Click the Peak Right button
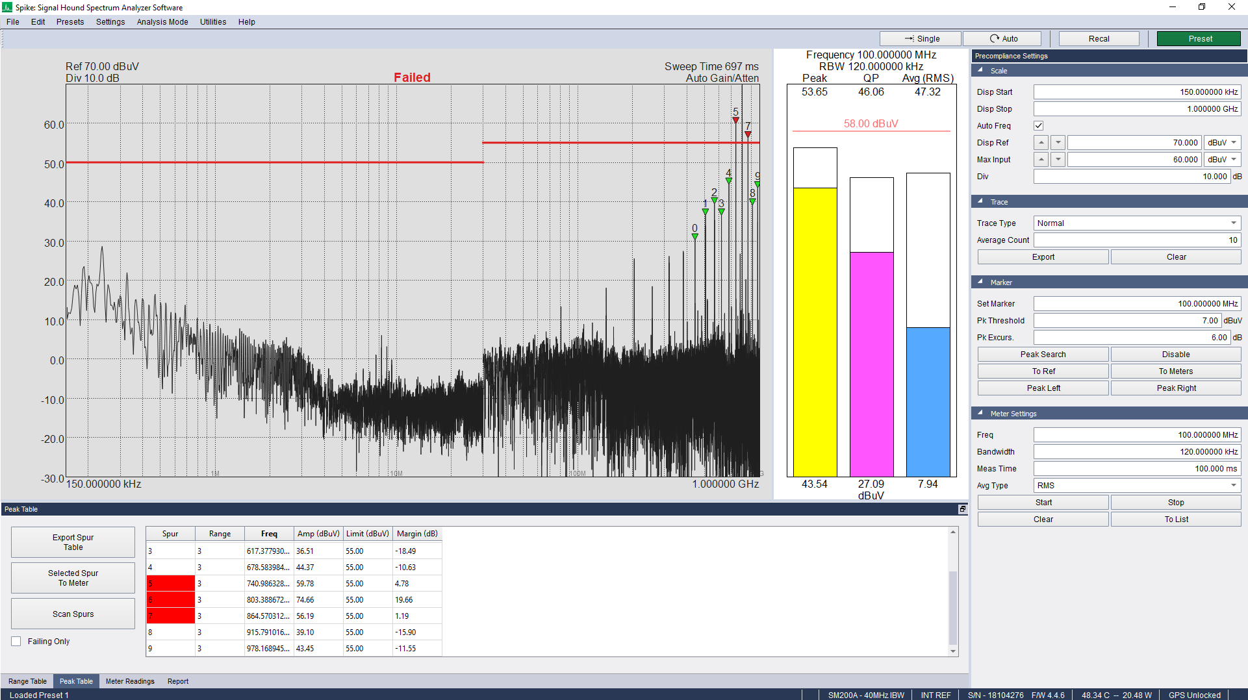The height and width of the screenshot is (700, 1248). 1177,388
